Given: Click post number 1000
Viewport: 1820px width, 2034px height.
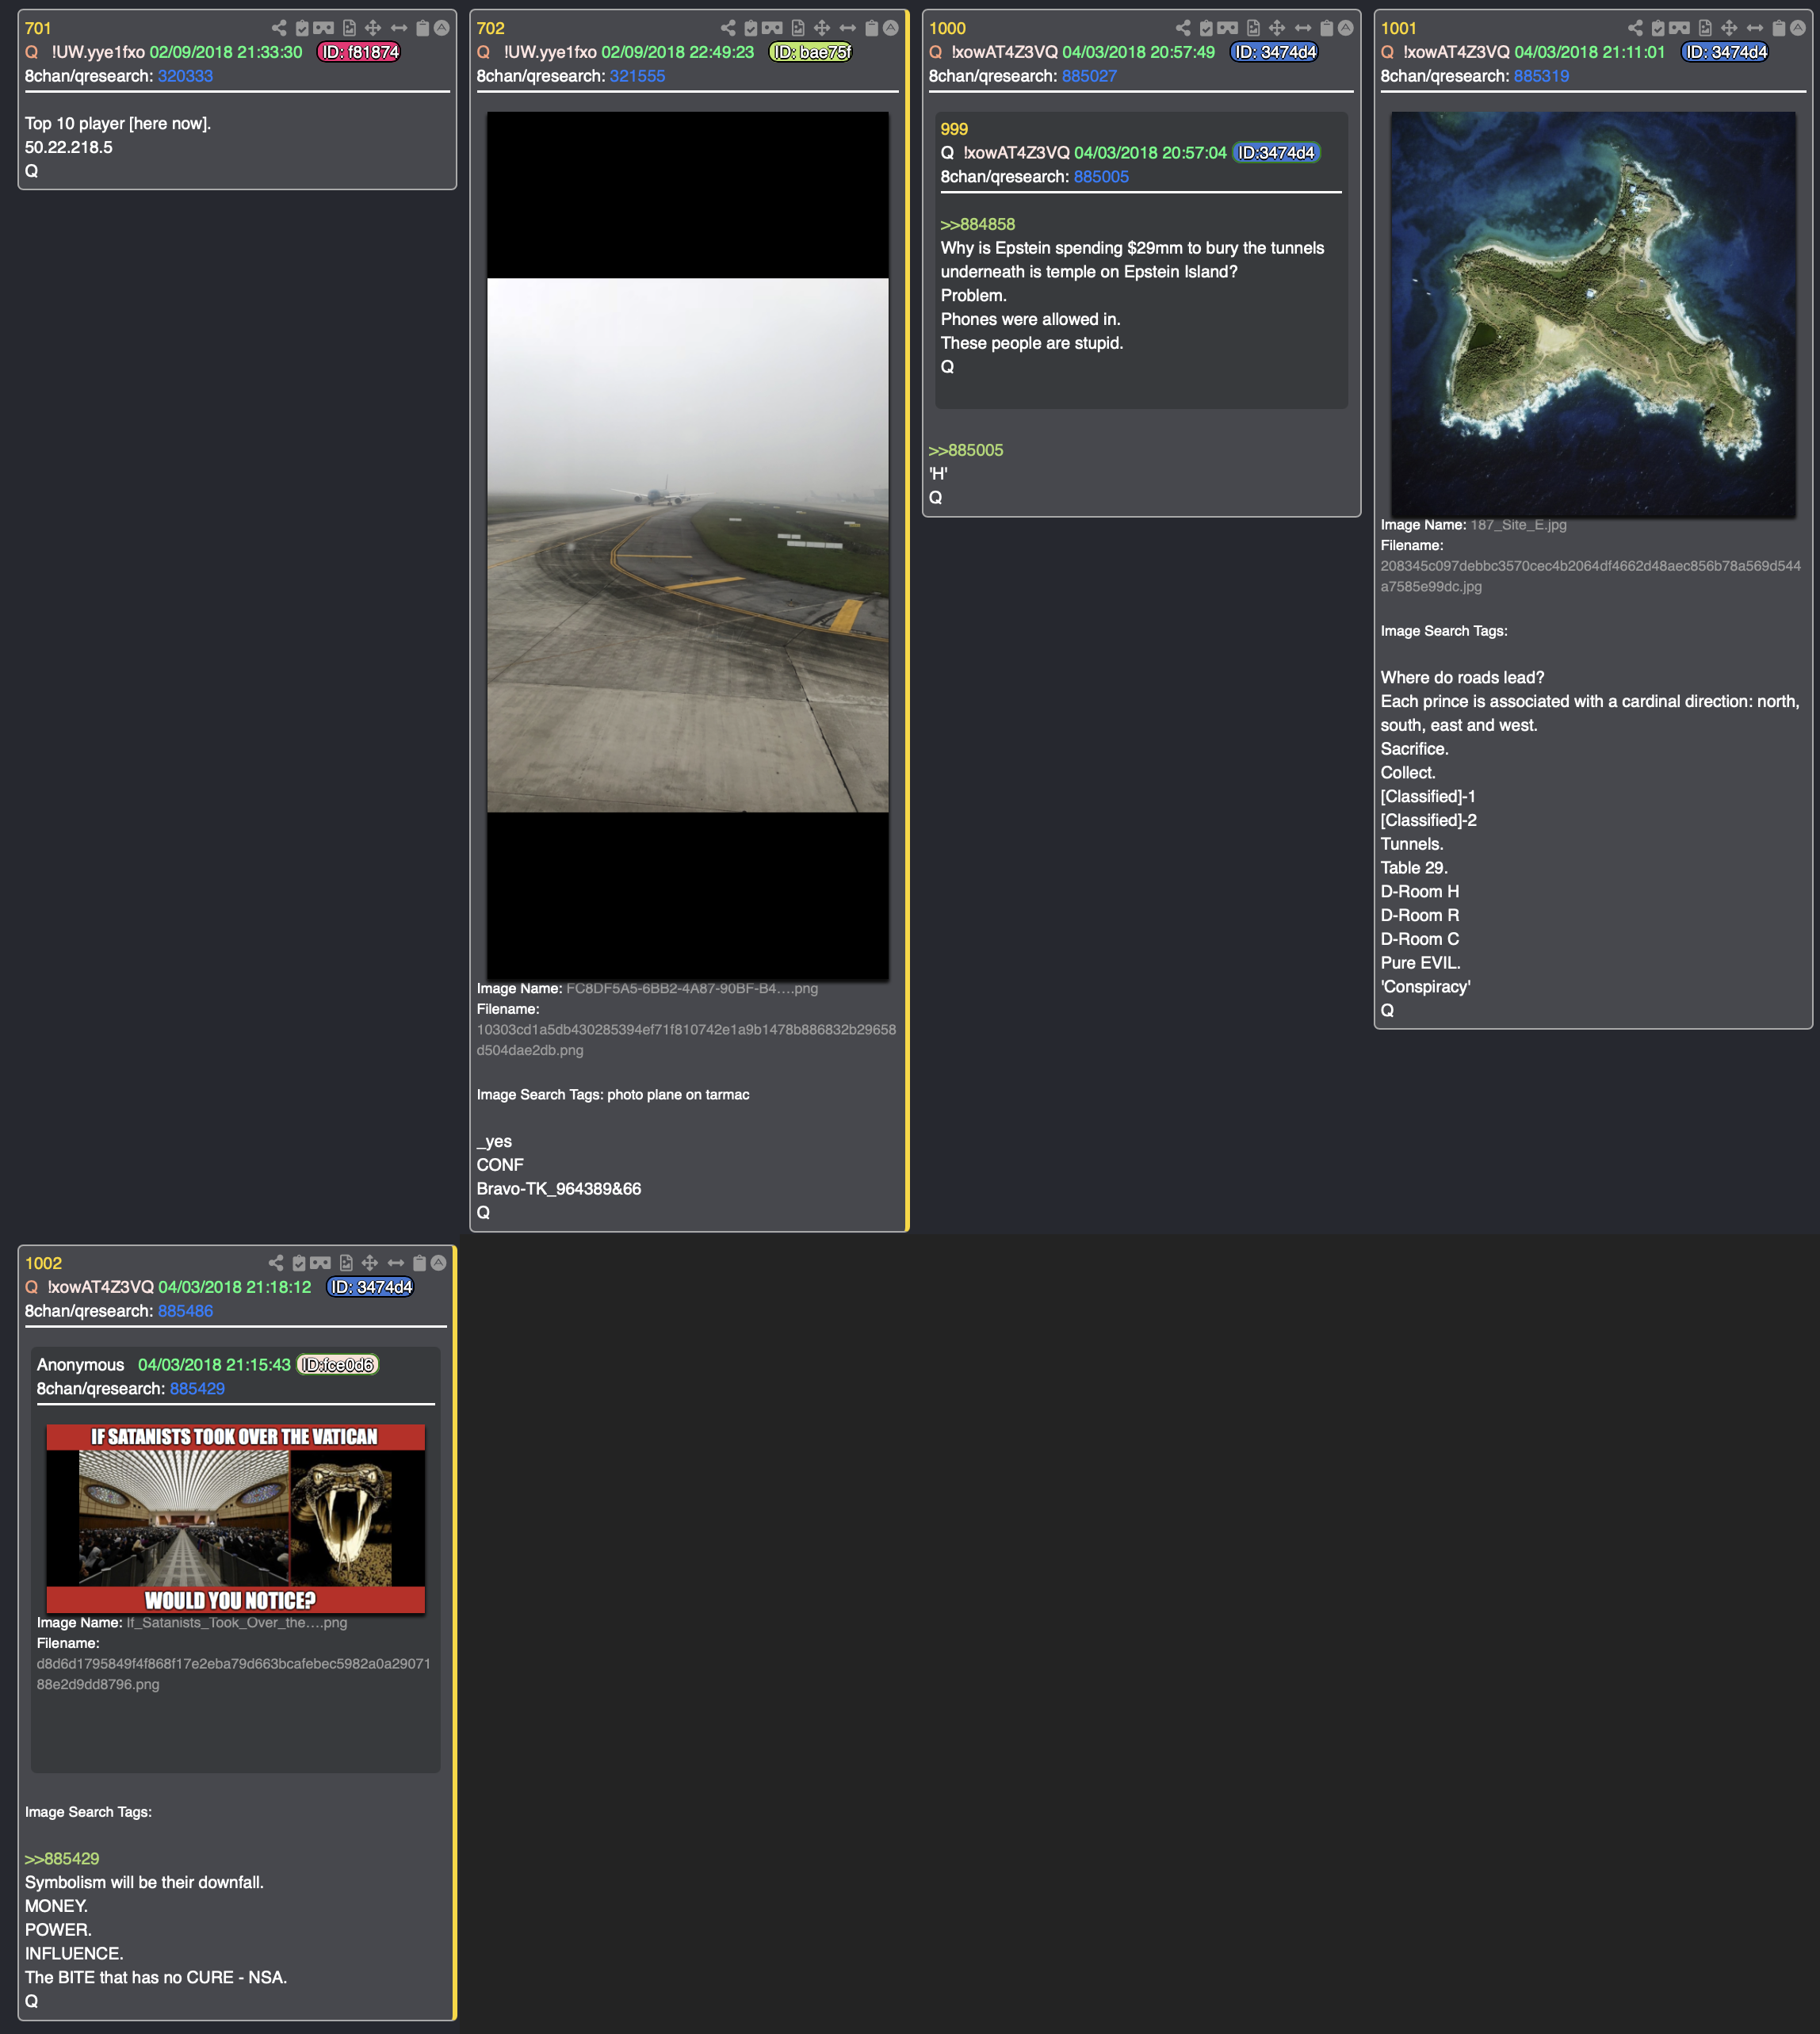Looking at the screenshot, I should click(947, 28).
